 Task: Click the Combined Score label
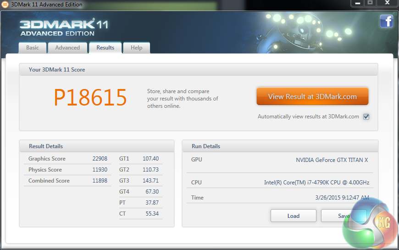click(x=49, y=180)
